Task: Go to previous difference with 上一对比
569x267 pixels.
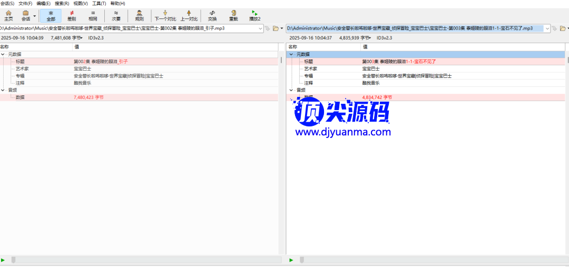Action: pos(189,15)
